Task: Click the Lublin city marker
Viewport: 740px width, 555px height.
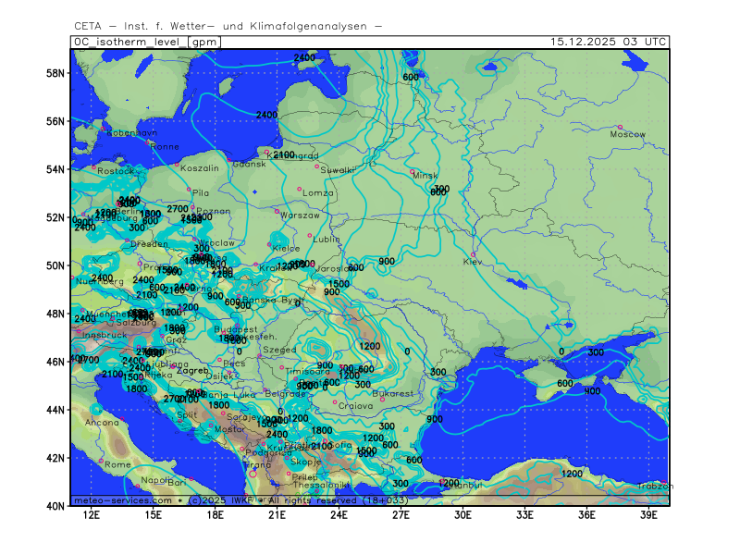Action: [x=310, y=234]
